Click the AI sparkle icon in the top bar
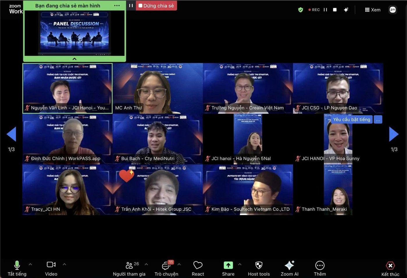The height and width of the screenshot is (278, 407). click(346, 10)
